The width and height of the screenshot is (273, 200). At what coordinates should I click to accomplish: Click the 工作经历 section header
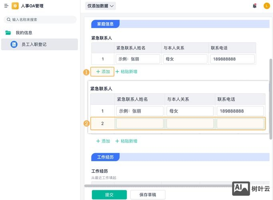[106, 157]
